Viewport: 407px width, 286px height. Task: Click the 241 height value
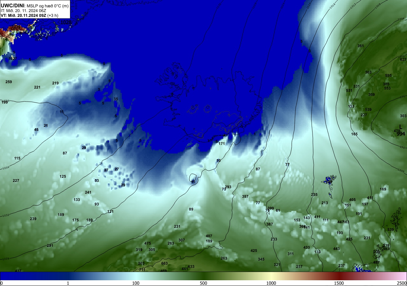point(88,192)
